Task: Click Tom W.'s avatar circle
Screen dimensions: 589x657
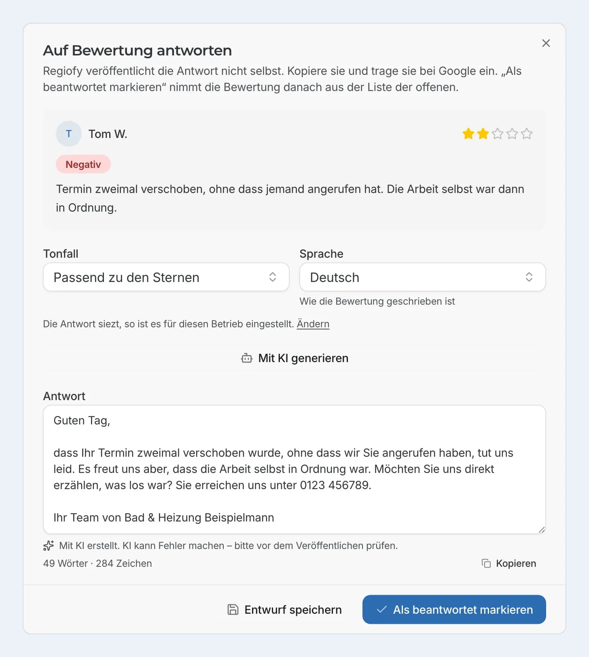Action: (69, 134)
